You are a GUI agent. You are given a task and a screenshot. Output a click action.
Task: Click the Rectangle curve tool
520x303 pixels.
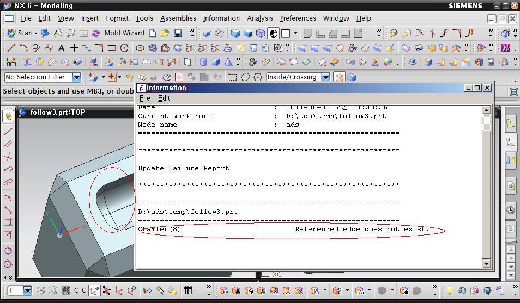point(112,48)
